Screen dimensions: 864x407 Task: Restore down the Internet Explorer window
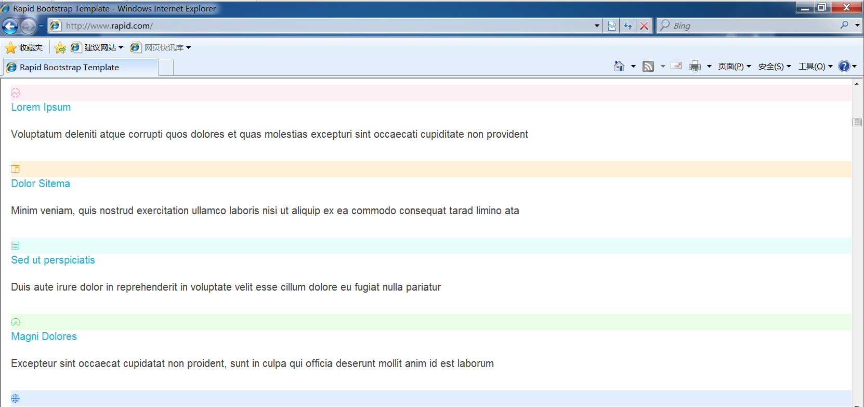click(x=822, y=7)
